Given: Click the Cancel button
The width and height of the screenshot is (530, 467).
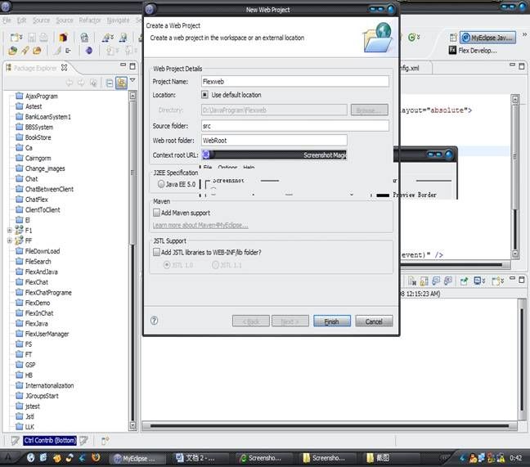Looking at the screenshot, I should tap(374, 321).
